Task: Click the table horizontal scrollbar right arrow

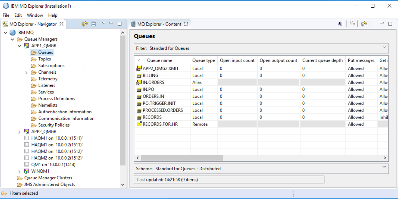Action: click(385, 158)
